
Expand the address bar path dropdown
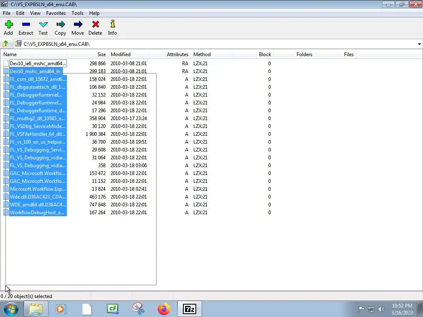[419, 44]
